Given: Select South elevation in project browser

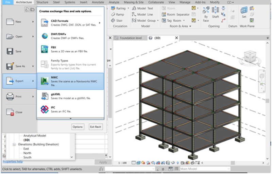Looking at the screenshot, I should point(28,157).
